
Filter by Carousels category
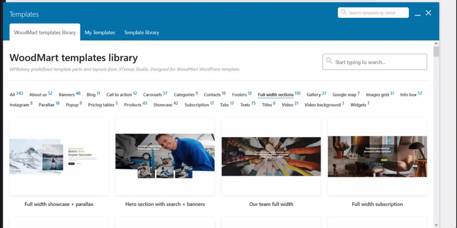tap(155, 94)
